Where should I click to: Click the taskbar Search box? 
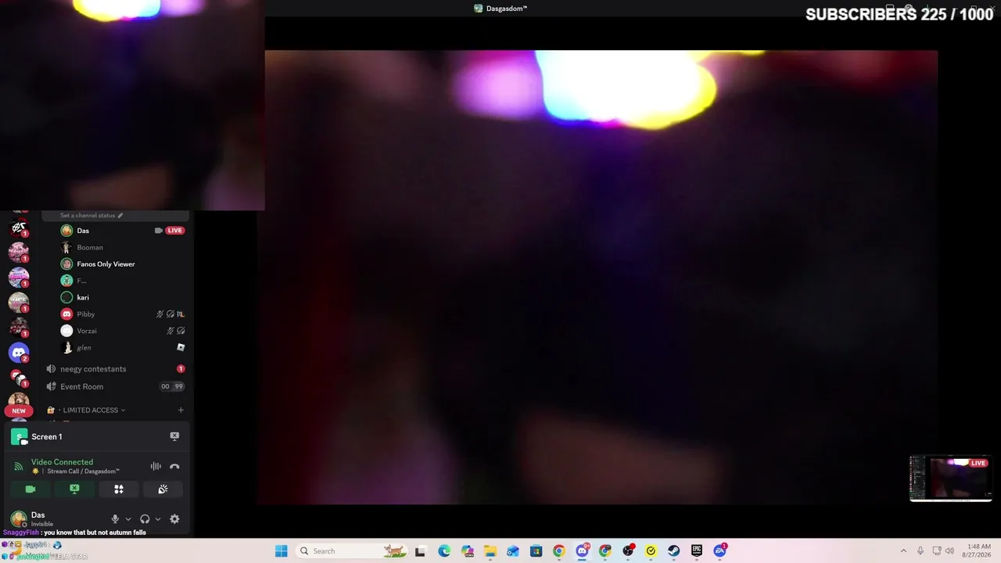[x=353, y=551]
